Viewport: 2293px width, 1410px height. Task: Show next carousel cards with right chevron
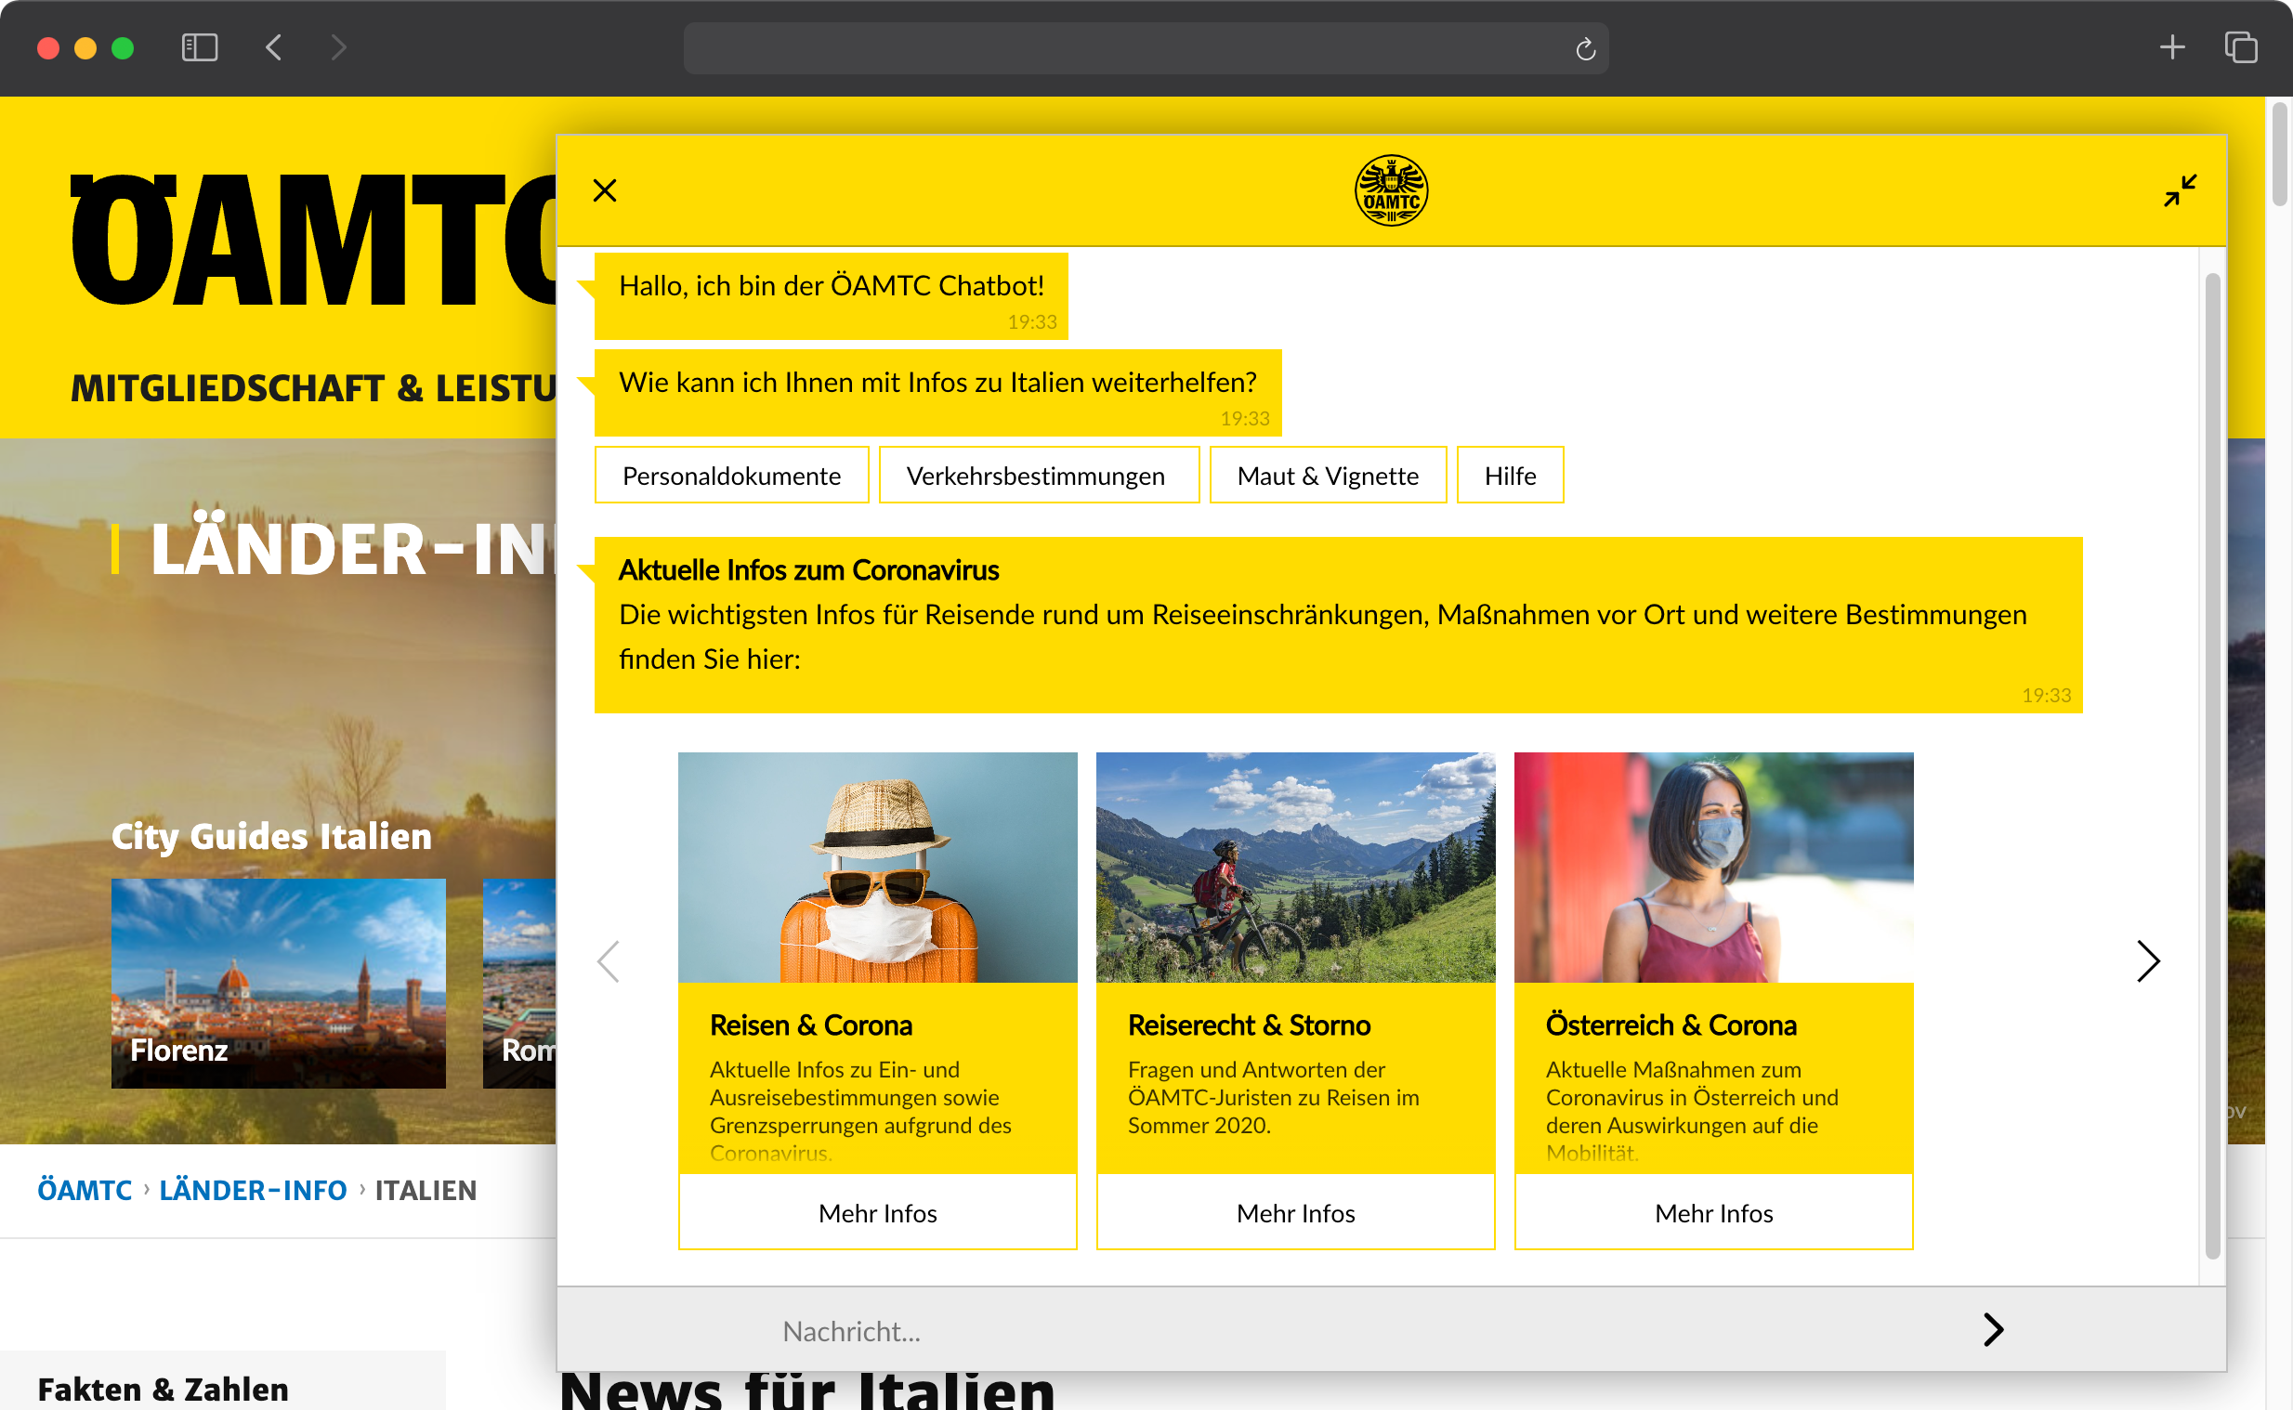(x=2147, y=961)
